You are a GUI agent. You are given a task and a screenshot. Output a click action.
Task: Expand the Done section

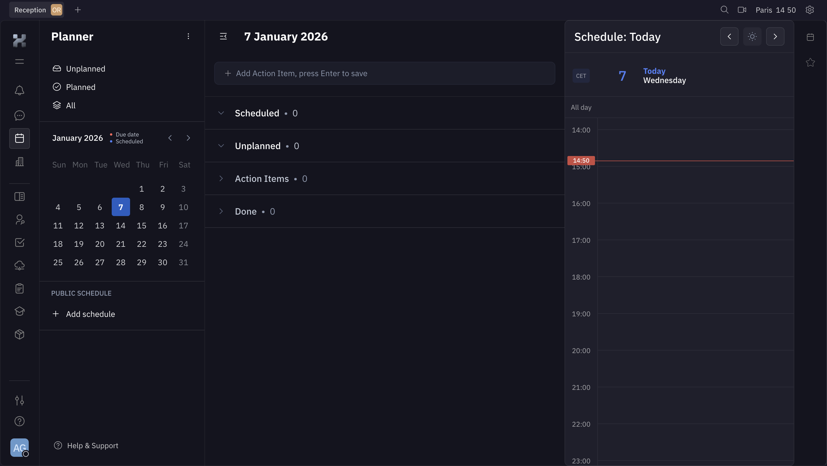[221, 211]
